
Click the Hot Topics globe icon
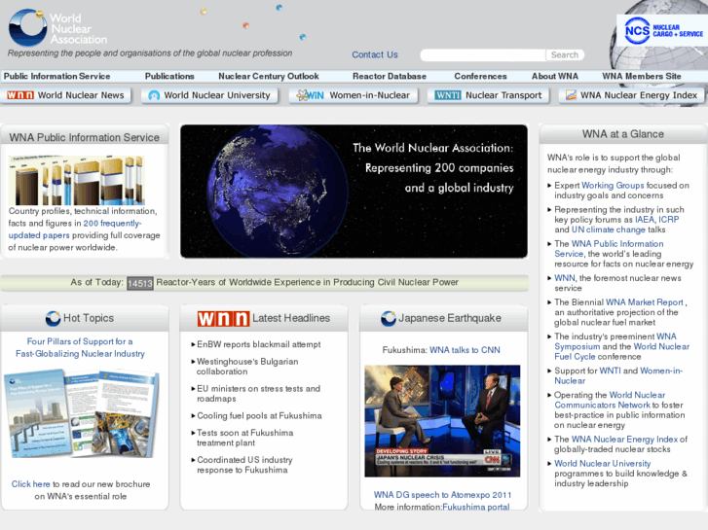click(x=53, y=318)
